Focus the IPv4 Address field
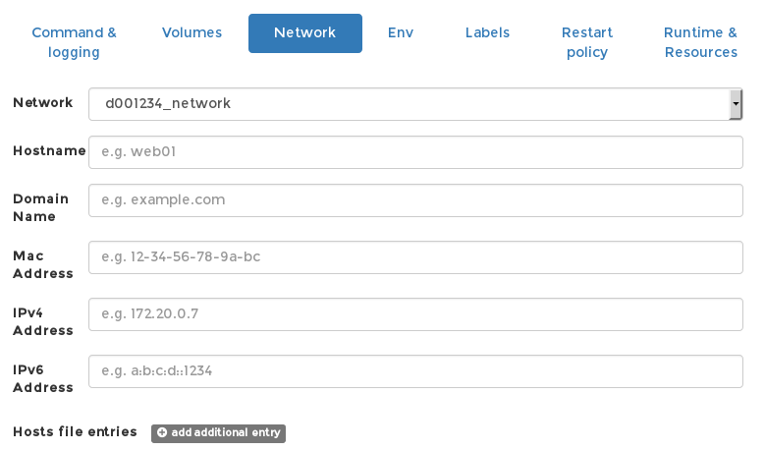The height and width of the screenshot is (450, 765). click(x=415, y=314)
